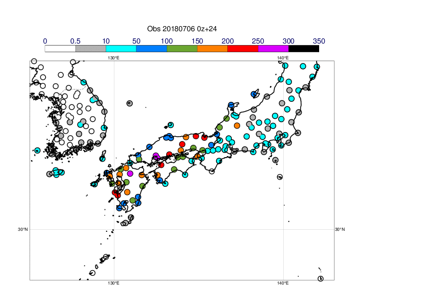Click the cyan 10–50 legend color segment
This screenshot has height=305, width=432.
(121, 49)
